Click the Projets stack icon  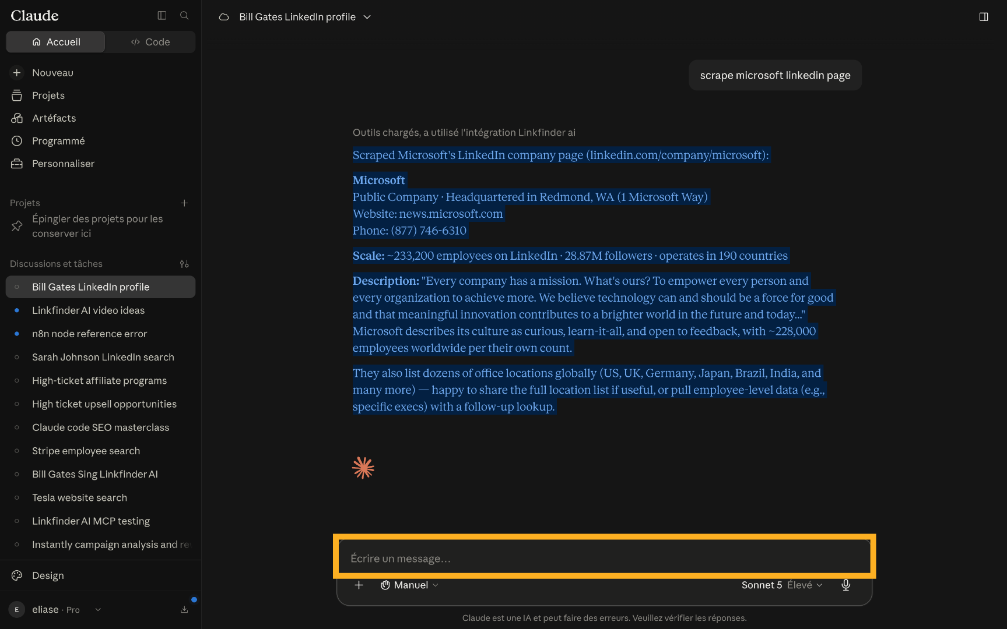[17, 96]
